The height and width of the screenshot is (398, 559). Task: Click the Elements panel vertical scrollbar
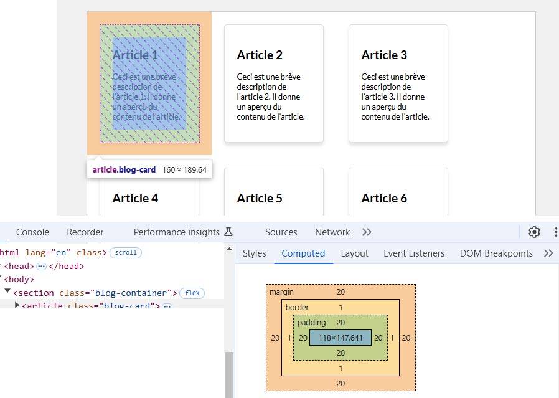pos(230,374)
